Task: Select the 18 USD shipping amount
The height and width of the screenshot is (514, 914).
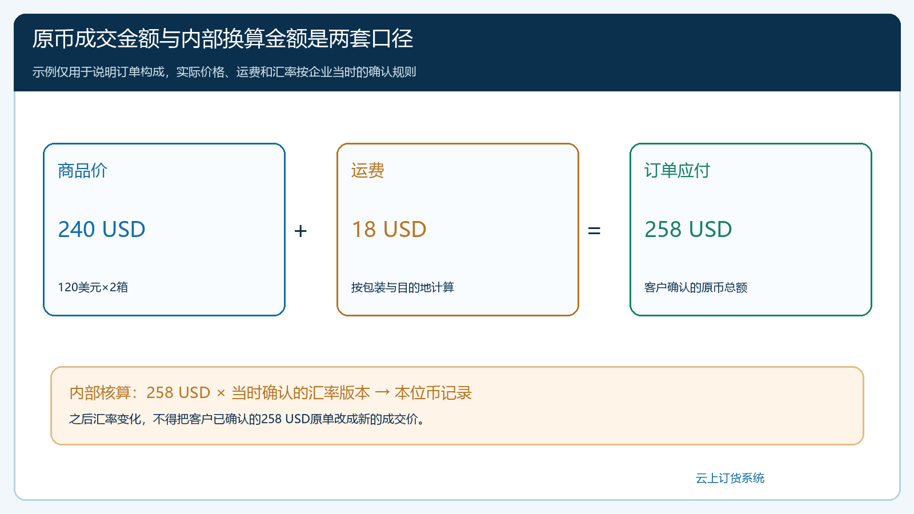Action: coord(389,230)
